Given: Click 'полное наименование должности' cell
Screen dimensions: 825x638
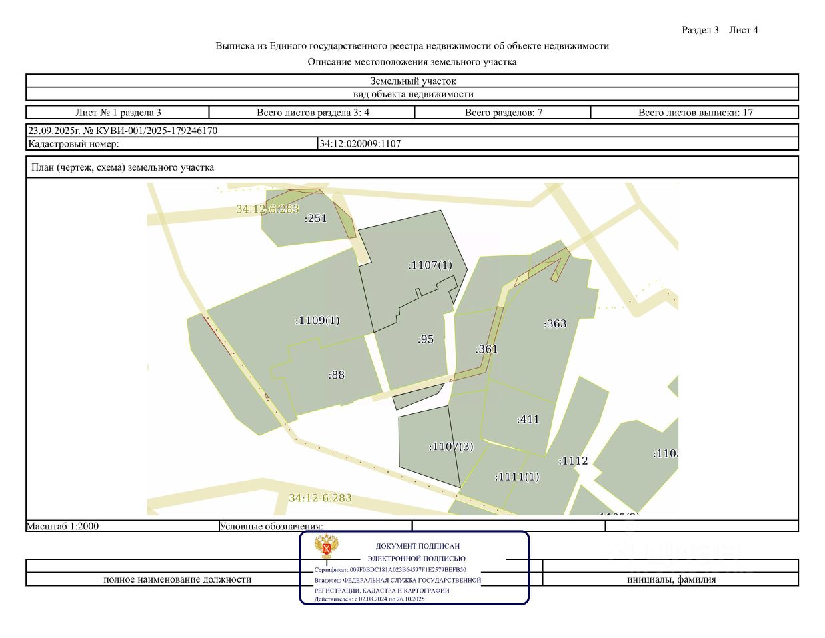Looking at the screenshot, I should (x=177, y=579).
